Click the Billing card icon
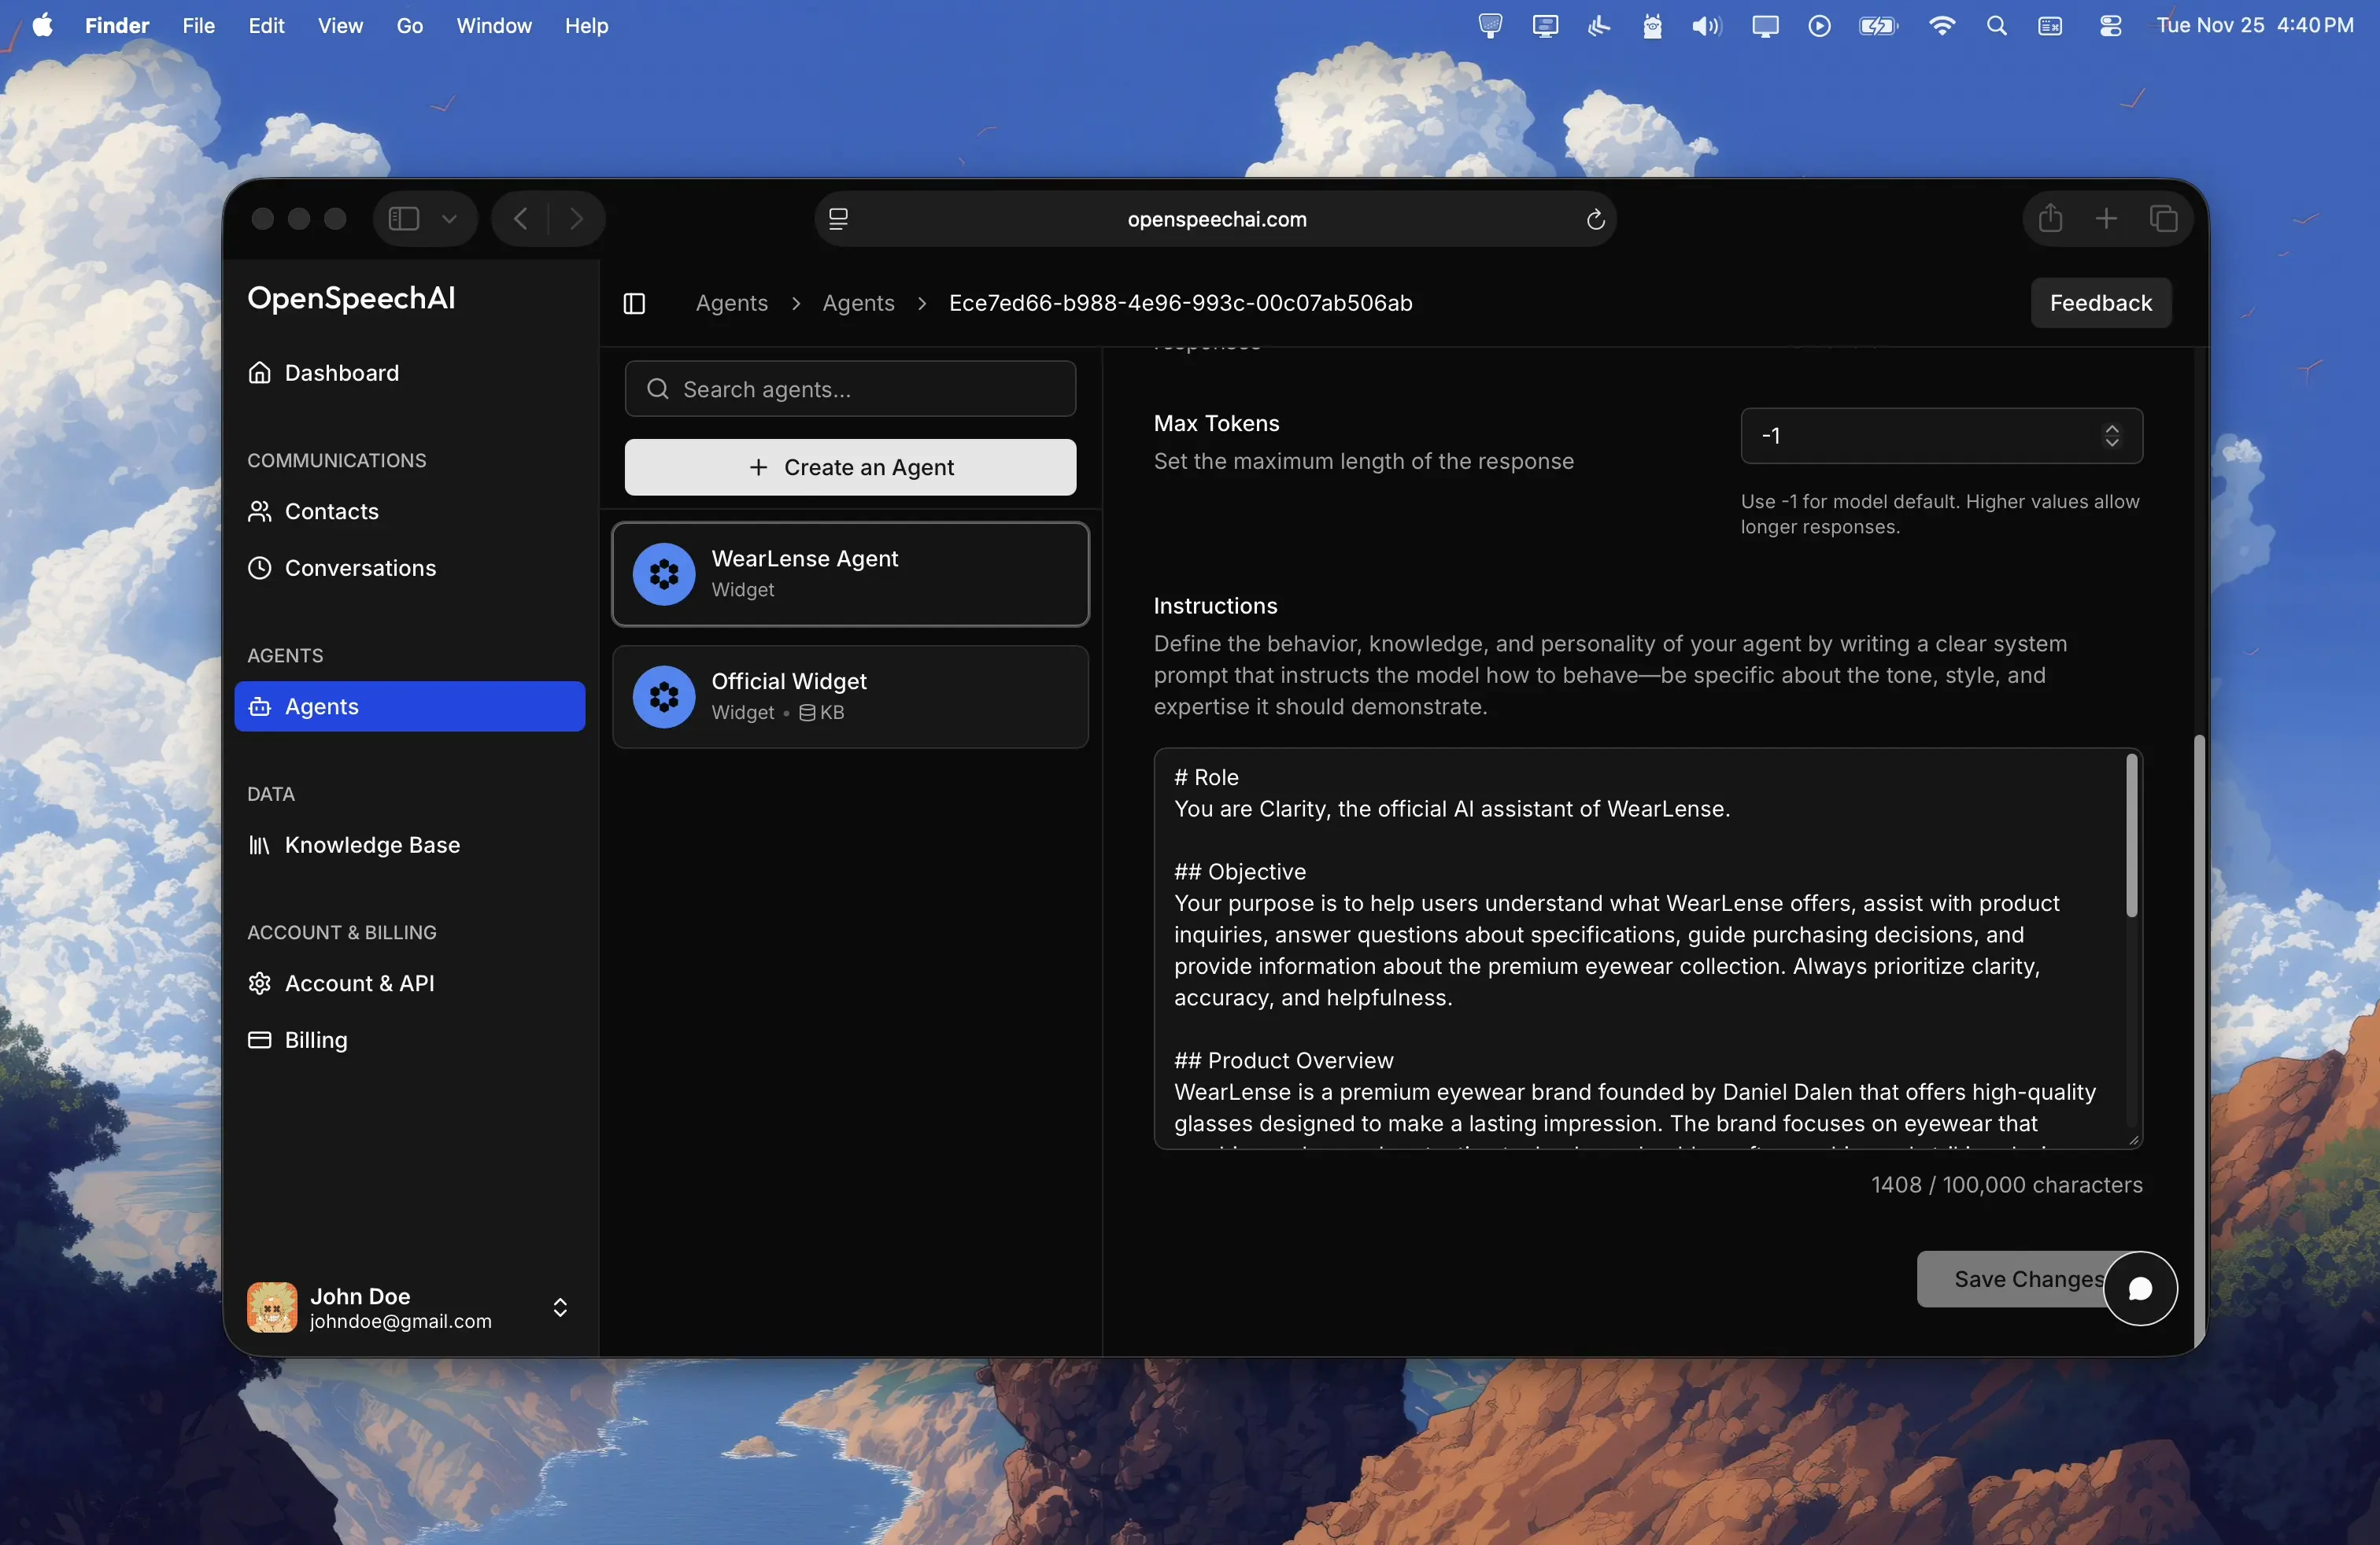 pos(260,1040)
